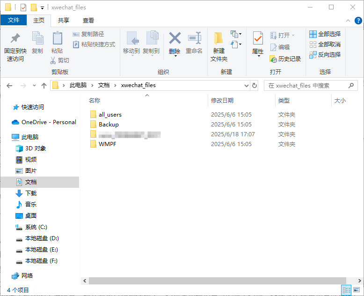Sort by the 大小 column header
The width and height of the screenshot is (364, 296).
point(340,101)
